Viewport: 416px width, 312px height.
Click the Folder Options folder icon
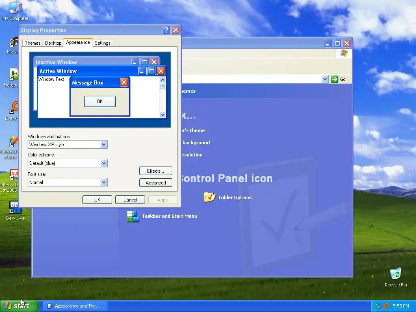tap(210, 197)
